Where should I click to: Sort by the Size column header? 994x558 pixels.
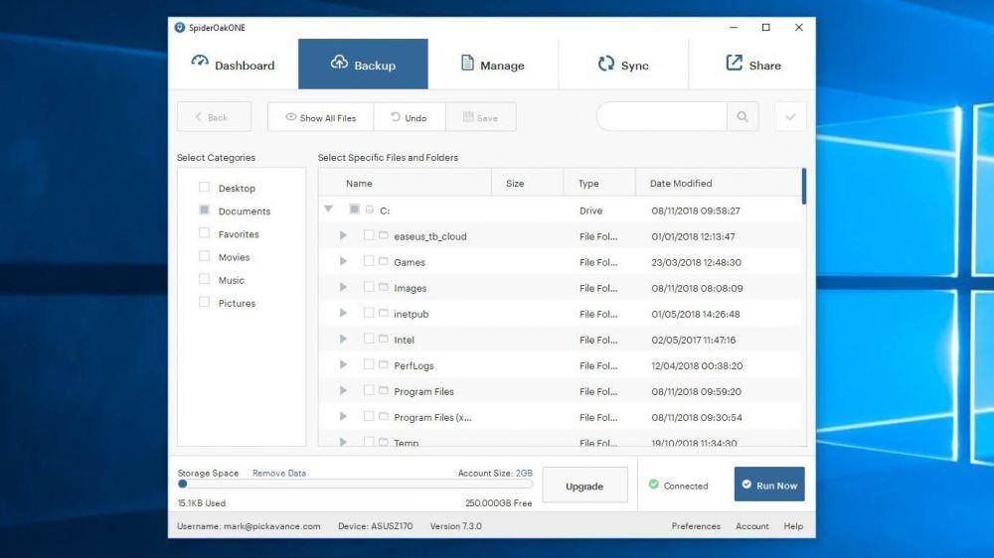tap(528, 183)
